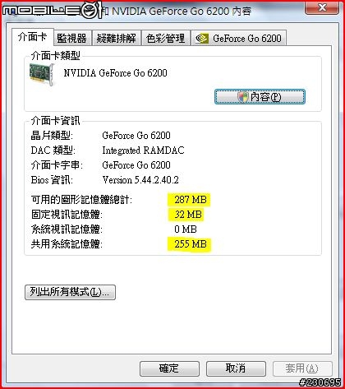Switch to the 監視器 tab

[72, 39]
